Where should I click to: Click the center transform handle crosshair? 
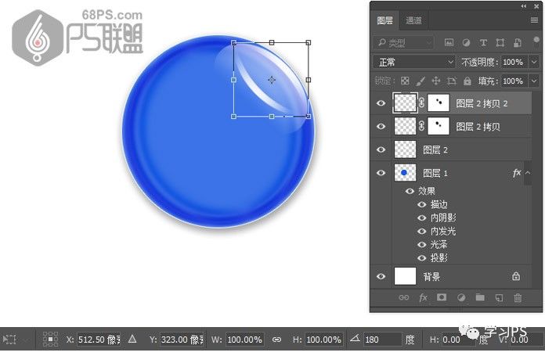pyautogui.click(x=271, y=79)
